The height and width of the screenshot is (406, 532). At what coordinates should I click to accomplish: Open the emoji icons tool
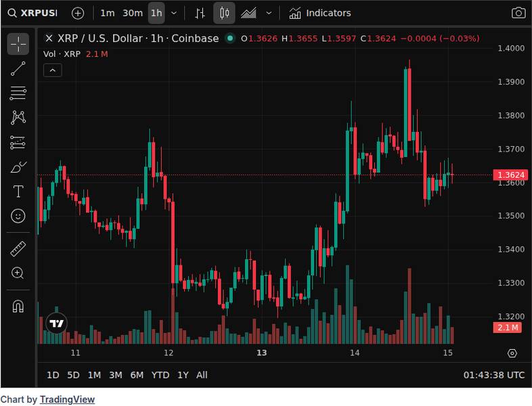point(18,216)
